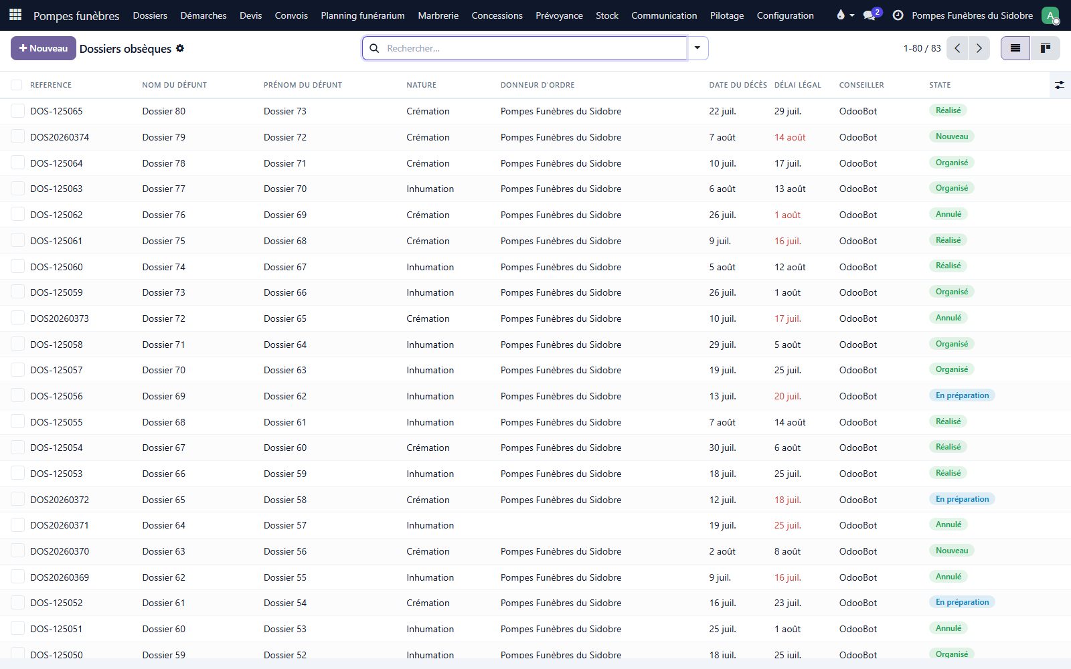The height and width of the screenshot is (669, 1071).
Task: Click the Pompes funèbres app title
Action: (76, 15)
